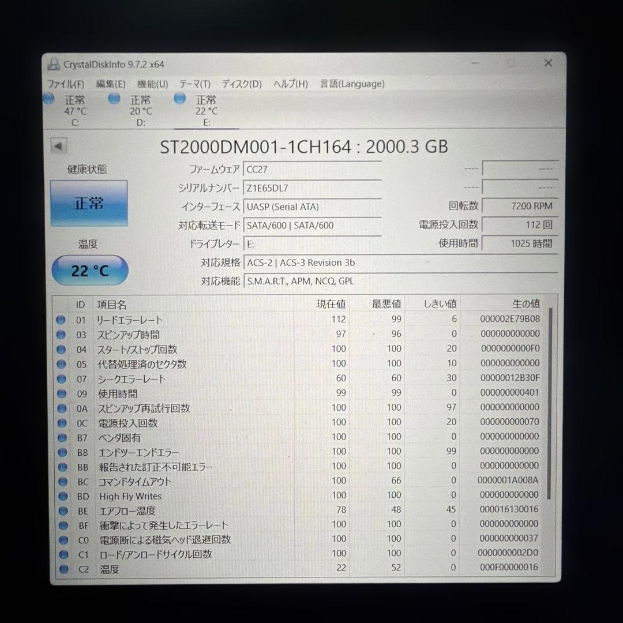Click status dot for BD High Fly Writes
This screenshot has width=623, height=623.
63,496
